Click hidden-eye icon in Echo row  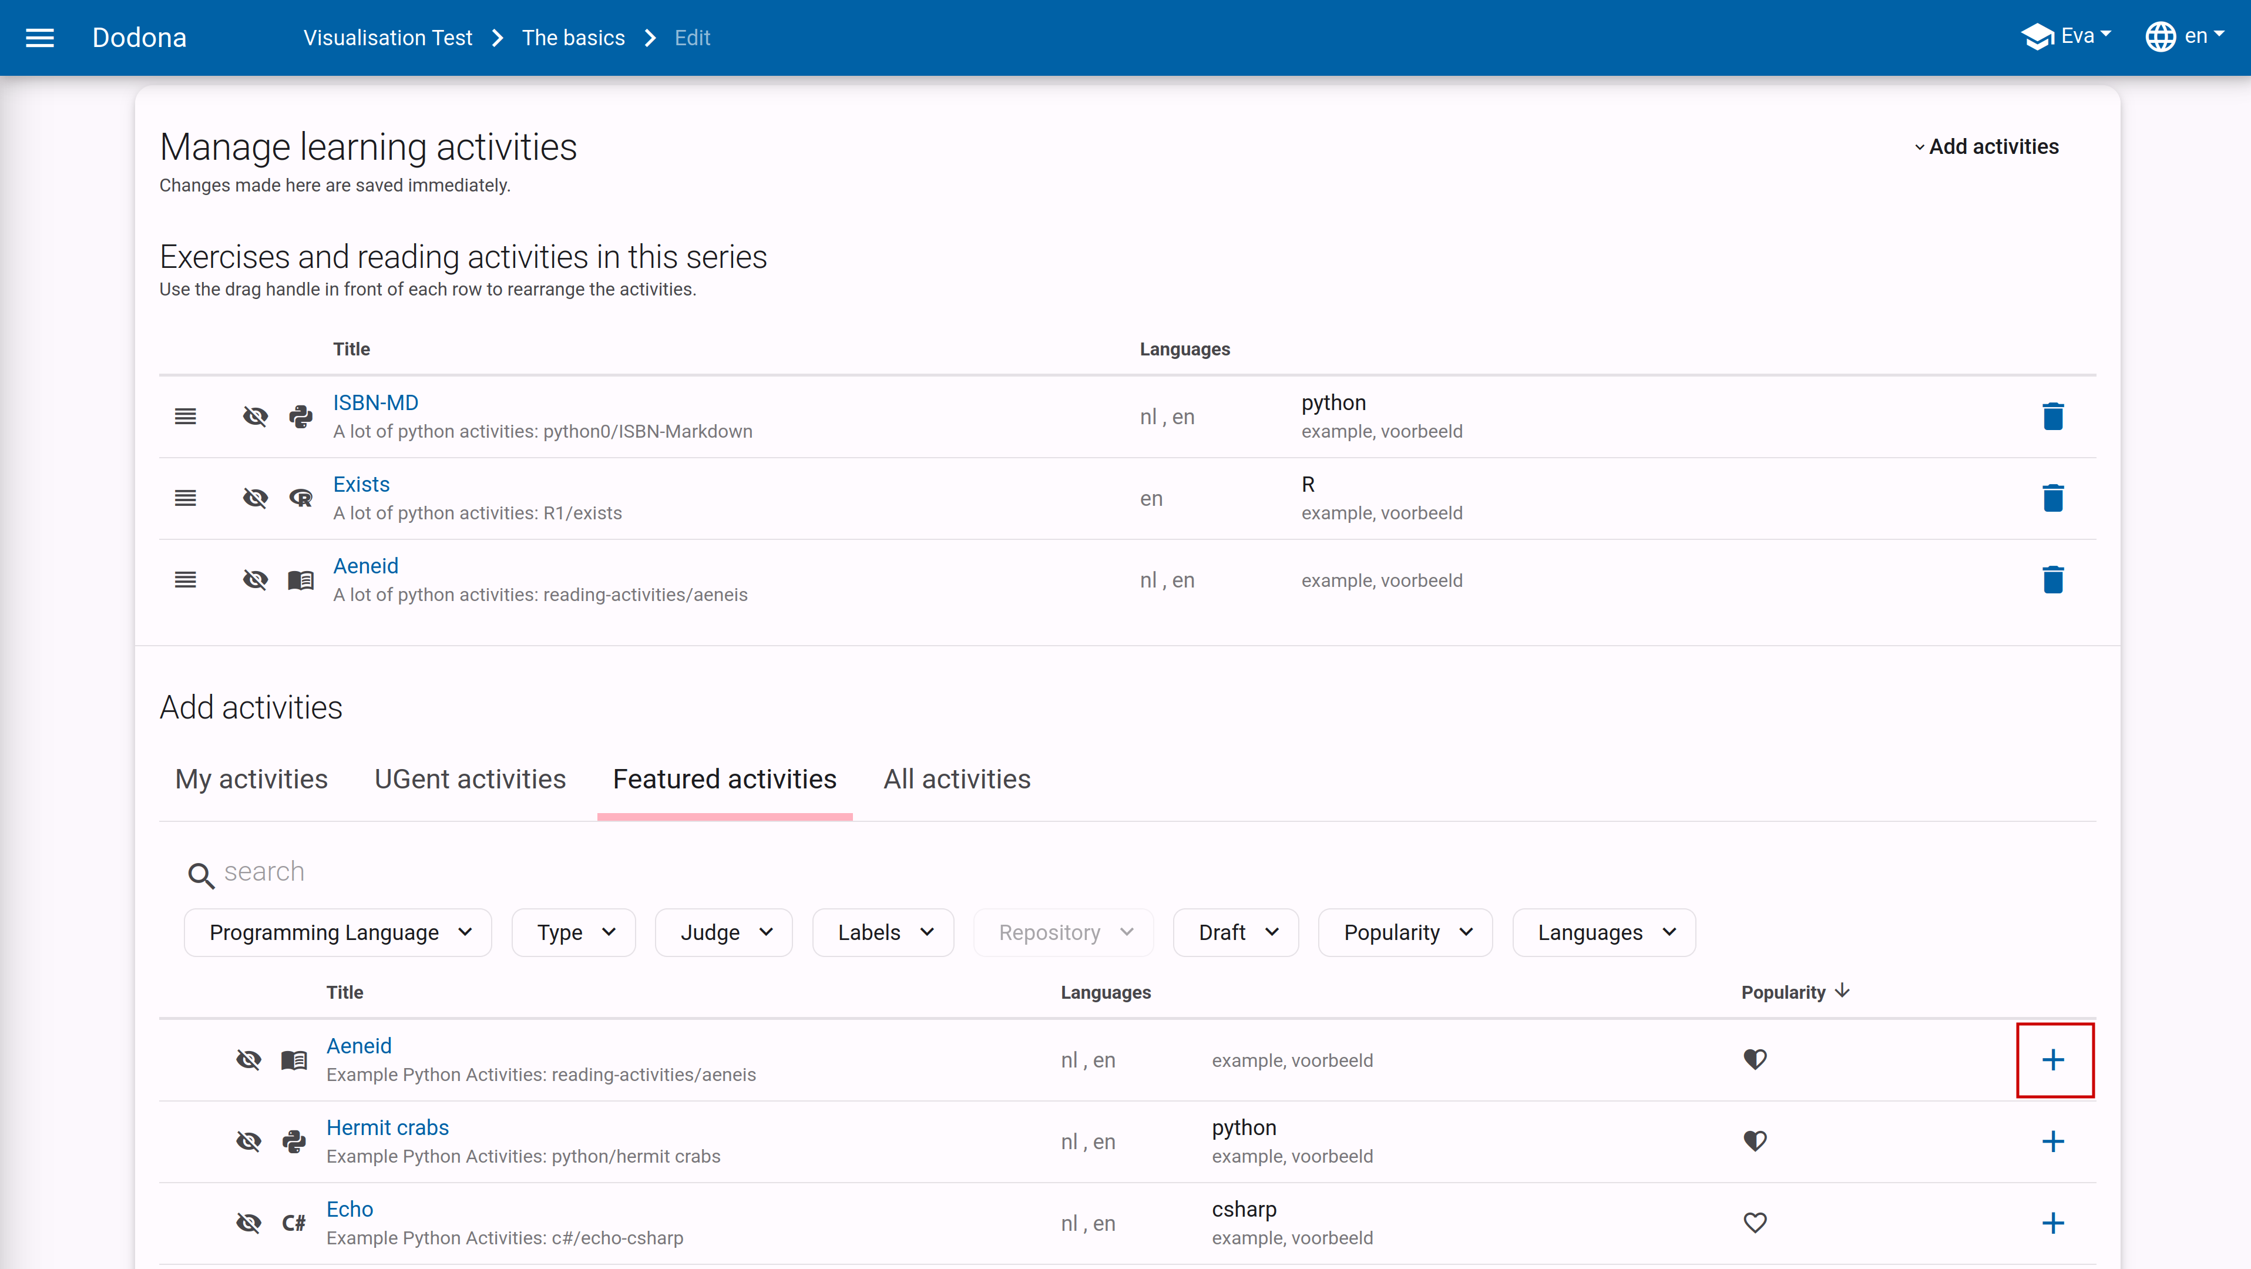249,1223
